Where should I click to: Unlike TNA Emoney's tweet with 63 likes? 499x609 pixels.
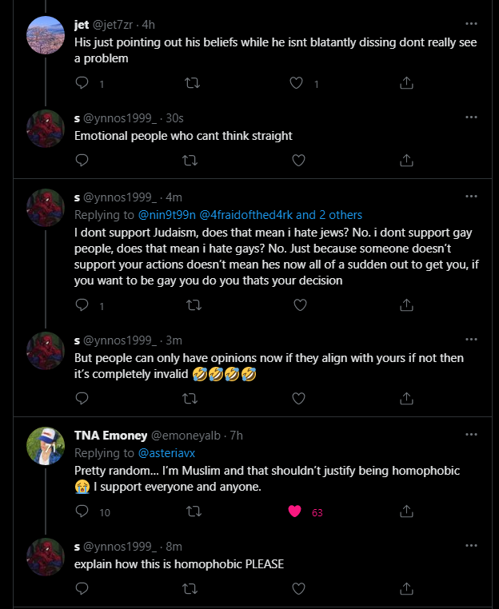click(x=294, y=511)
